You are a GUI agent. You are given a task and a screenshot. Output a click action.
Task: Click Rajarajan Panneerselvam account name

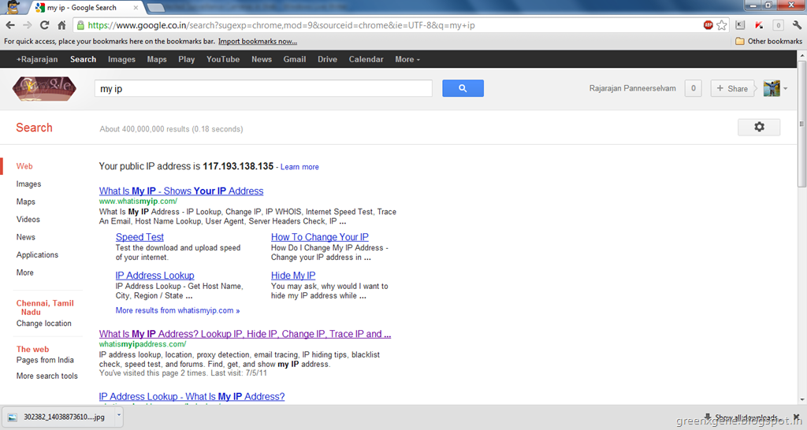[x=633, y=88]
